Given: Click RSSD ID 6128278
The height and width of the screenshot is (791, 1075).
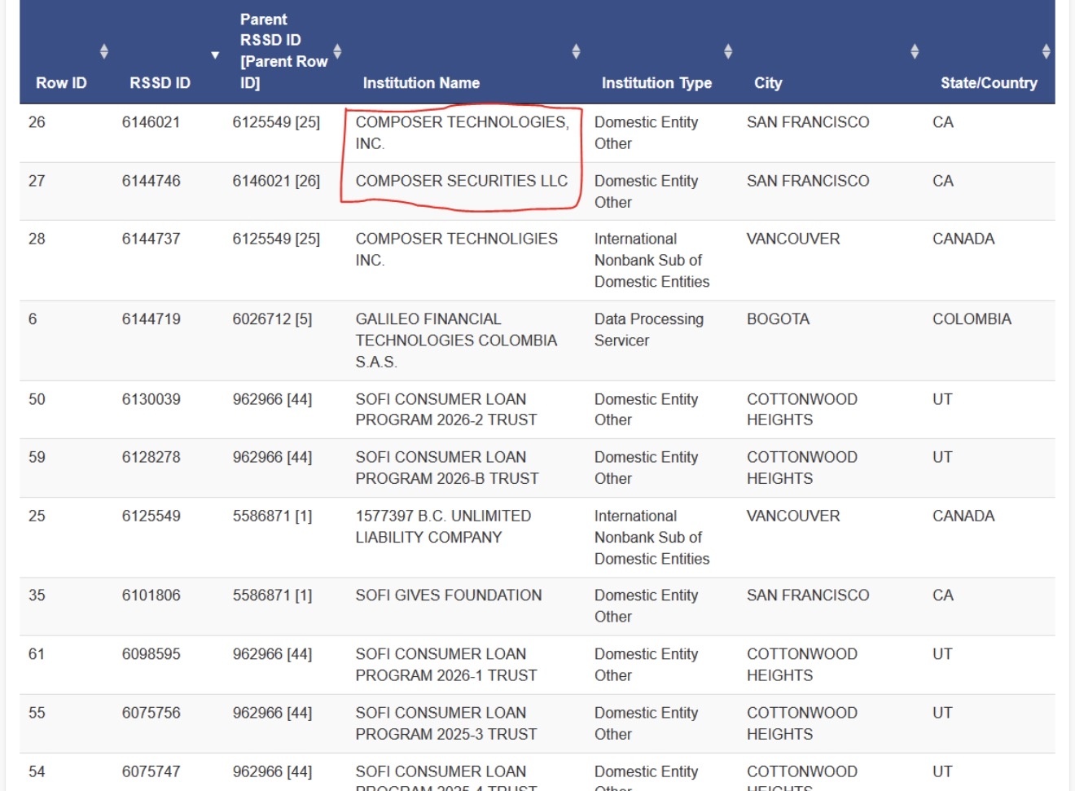Looking at the screenshot, I should tap(151, 457).
